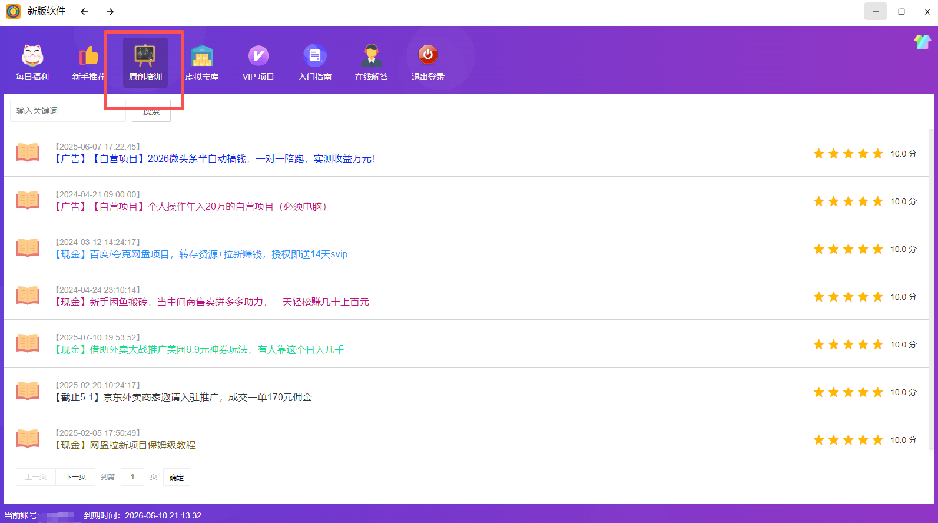Go forward with the right arrow
The height and width of the screenshot is (523, 938).
[x=110, y=12]
